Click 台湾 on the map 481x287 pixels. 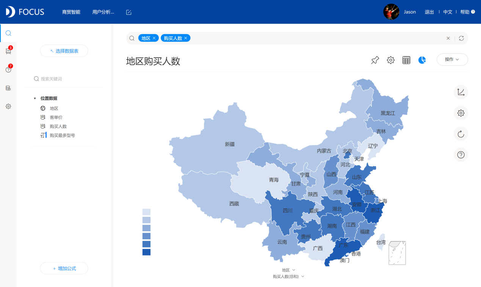(381, 242)
